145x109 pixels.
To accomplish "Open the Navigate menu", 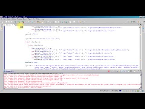I will pos(20,19).
